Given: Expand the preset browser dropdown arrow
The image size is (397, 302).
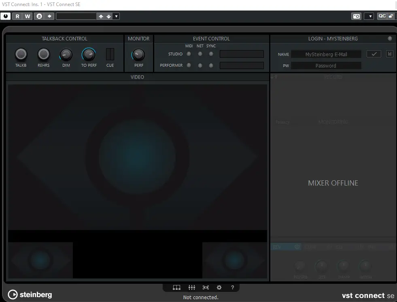Looking at the screenshot, I should [117, 16].
